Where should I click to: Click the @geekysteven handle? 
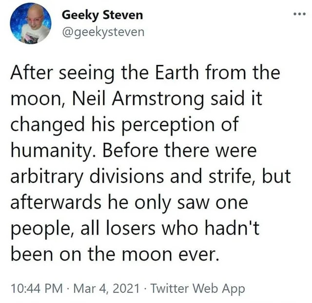click(x=102, y=32)
